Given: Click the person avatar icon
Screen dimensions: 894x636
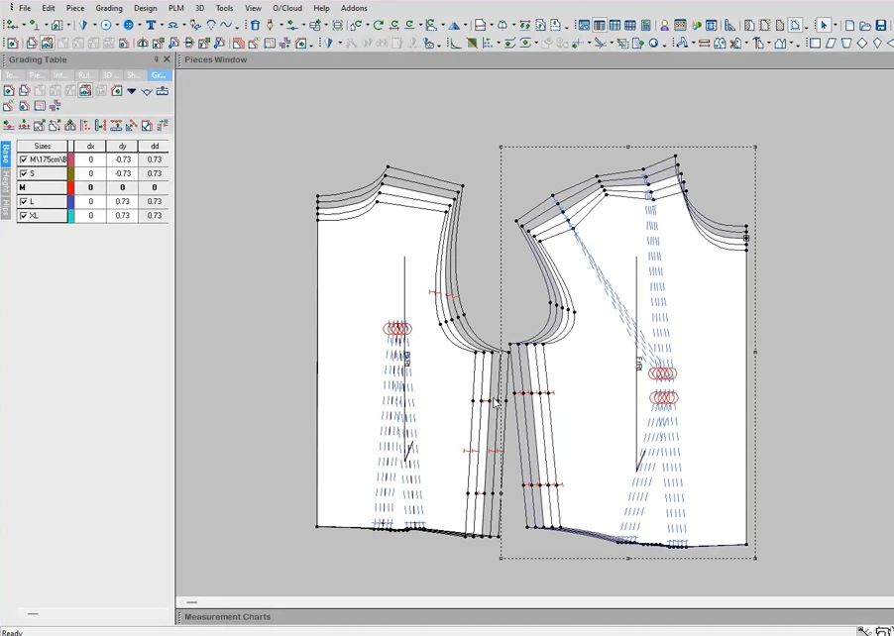Looking at the screenshot, I should (x=664, y=26).
